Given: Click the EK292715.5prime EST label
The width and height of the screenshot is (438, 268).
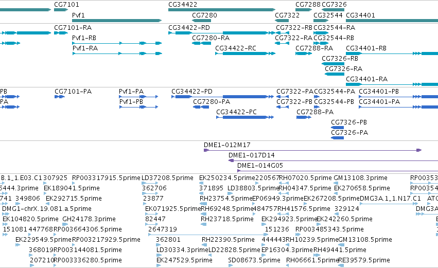Looking at the screenshot, I should click(x=74, y=199).
